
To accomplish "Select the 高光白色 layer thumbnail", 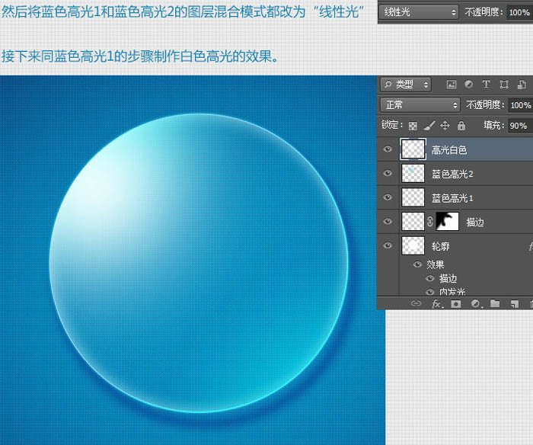I will point(413,149).
